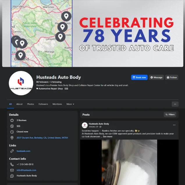Click 88 followers count
The width and height of the screenshot is (185, 185).
click(42, 82)
